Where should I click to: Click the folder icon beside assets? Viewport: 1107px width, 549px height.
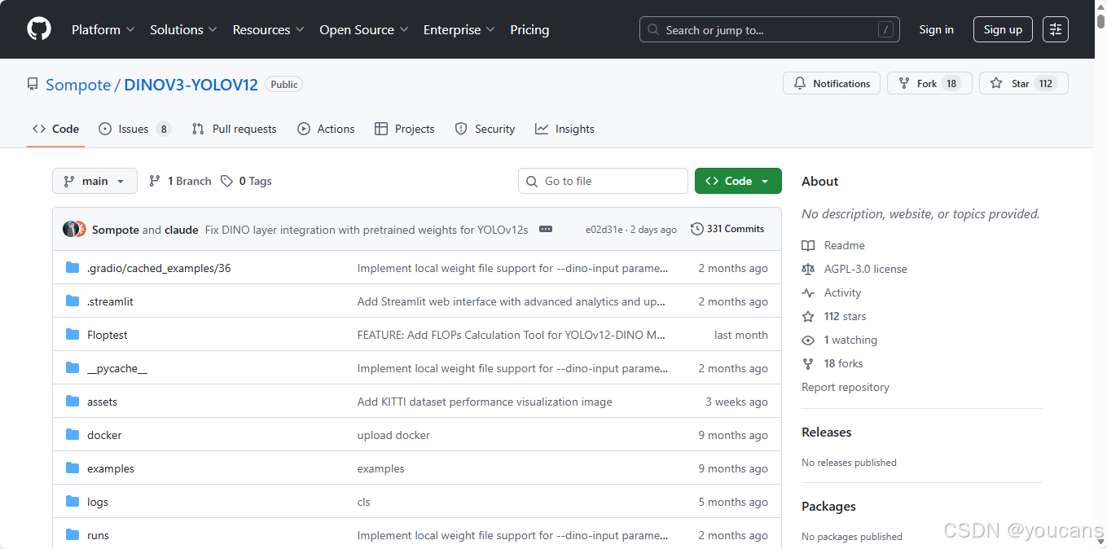[x=72, y=402]
